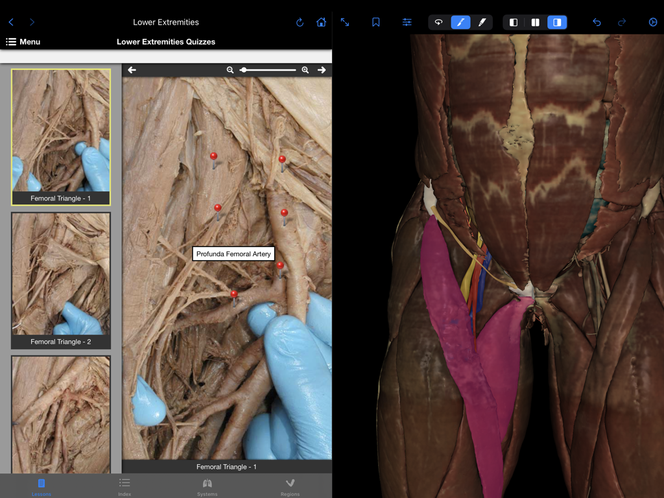This screenshot has width=664, height=498.
Task: Toggle the right-panel highlighted layout
Action: pos(556,22)
